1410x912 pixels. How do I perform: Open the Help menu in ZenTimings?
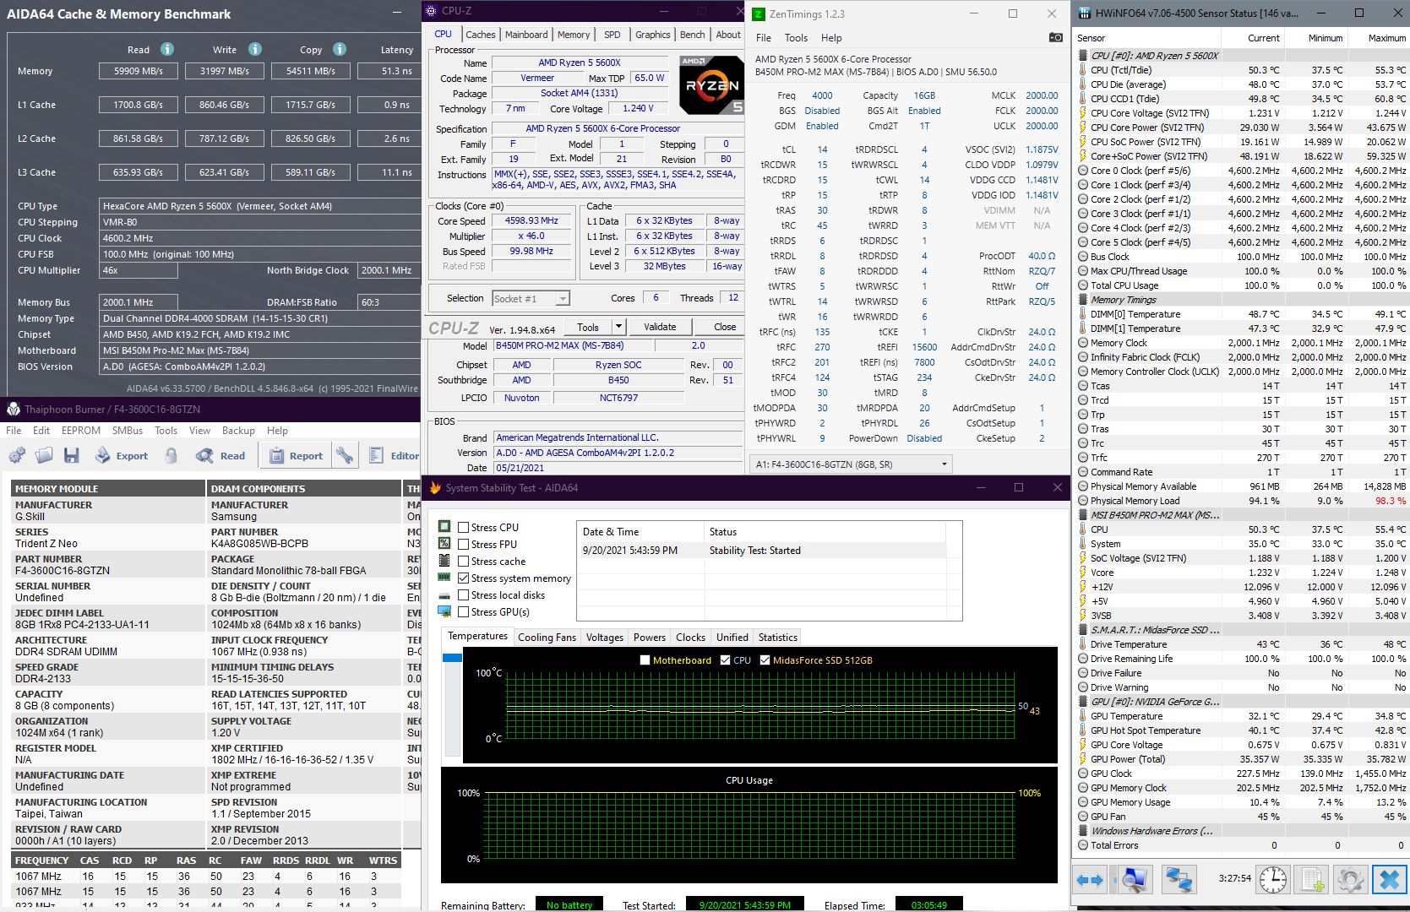coord(831,38)
